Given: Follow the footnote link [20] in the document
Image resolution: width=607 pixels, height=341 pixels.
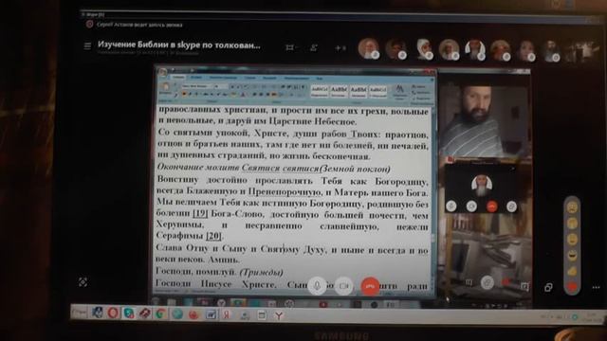Looking at the screenshot, I should (213, 236).
